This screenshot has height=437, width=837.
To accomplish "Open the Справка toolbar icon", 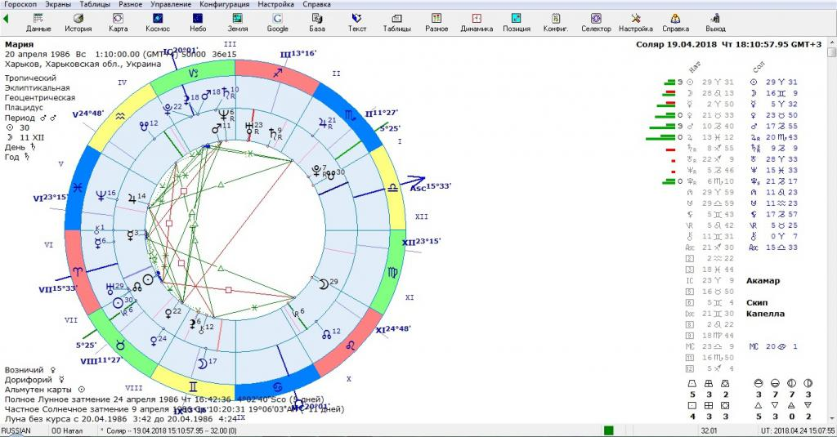I will [x=675, y=22].
